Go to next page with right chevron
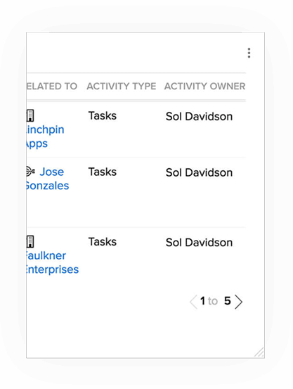The height and width of the screenshot is (389, 293). 238,302
